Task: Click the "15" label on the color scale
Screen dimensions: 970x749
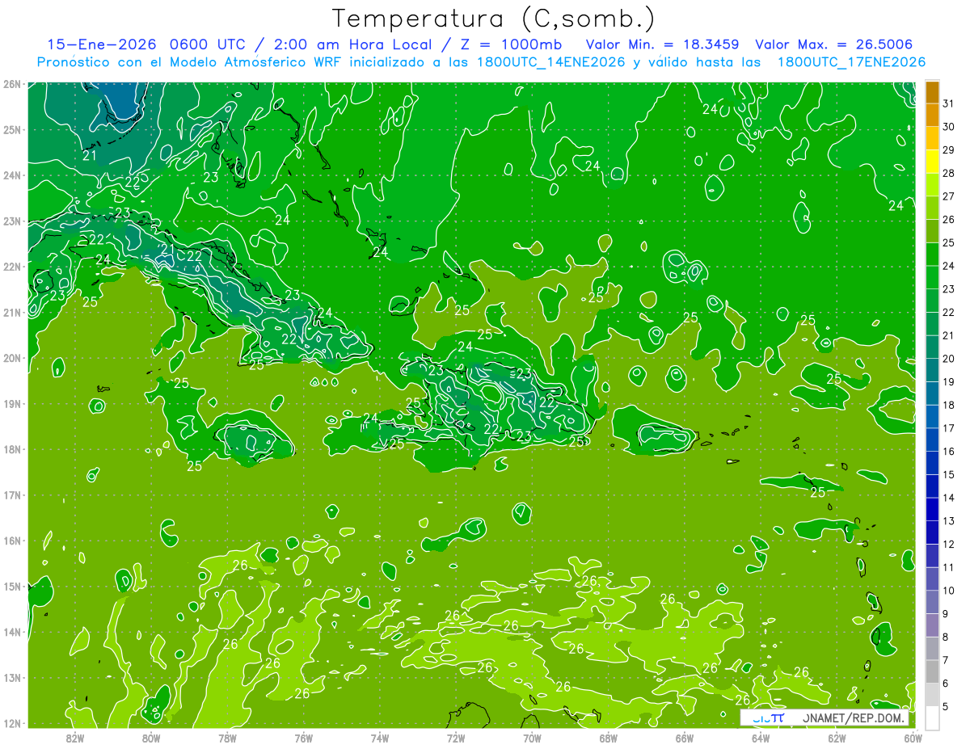Action: 949,475
